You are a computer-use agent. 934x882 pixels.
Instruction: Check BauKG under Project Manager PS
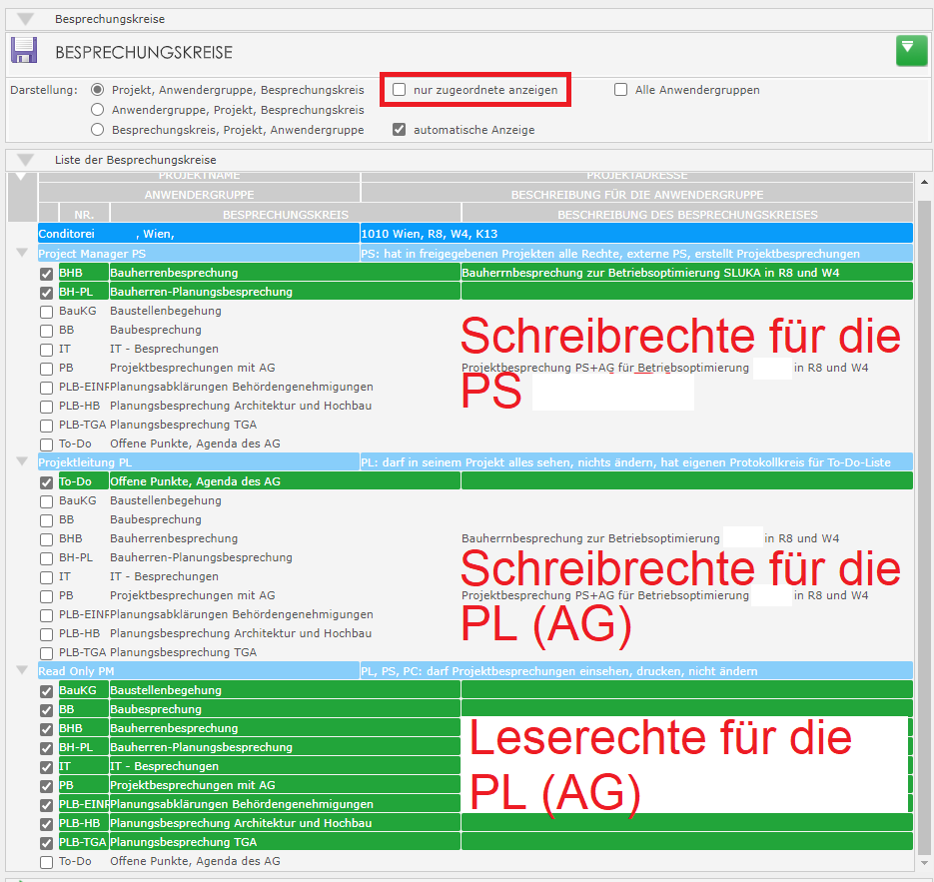coord(47,312)
